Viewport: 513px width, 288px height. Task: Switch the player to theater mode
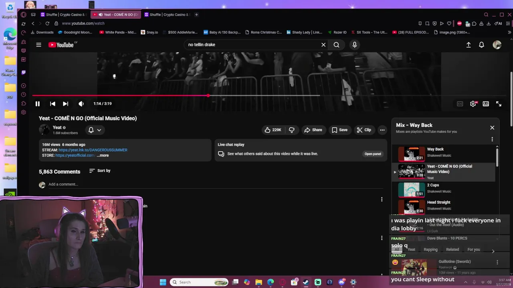[486, 104]
